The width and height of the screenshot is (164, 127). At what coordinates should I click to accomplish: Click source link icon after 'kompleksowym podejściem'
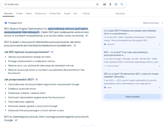(x=75, y=46)
